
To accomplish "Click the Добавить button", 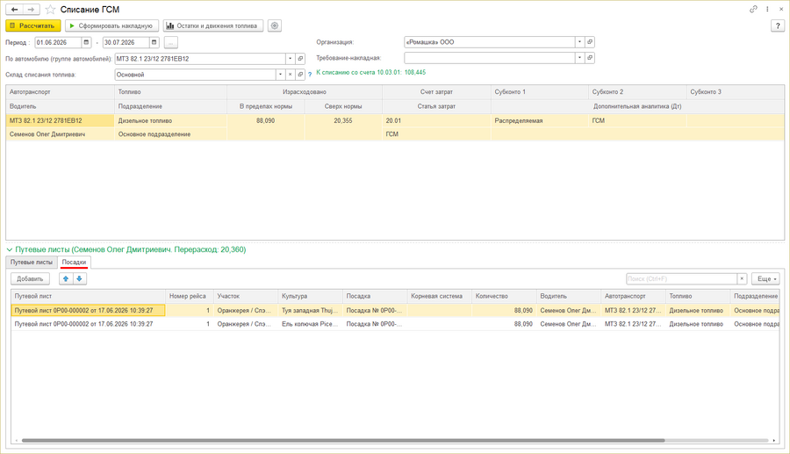I will pos(30,278).
